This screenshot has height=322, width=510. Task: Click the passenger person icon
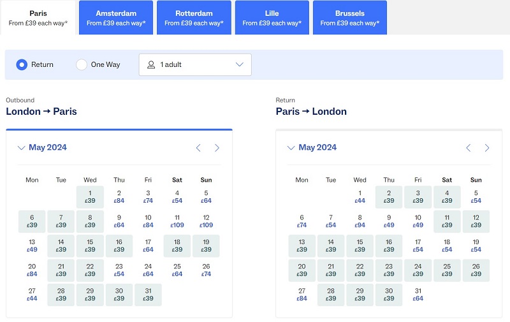(151, 65)
